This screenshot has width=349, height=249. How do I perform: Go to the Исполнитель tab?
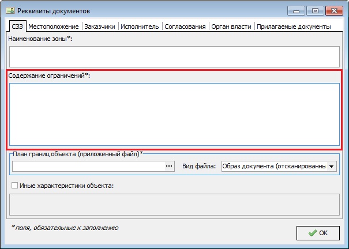pyautogui.click(x=140, y=27)
